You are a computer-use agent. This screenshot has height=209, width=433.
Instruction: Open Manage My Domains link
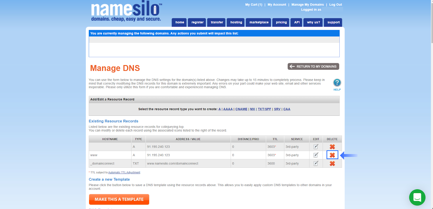tap(307, 5)
